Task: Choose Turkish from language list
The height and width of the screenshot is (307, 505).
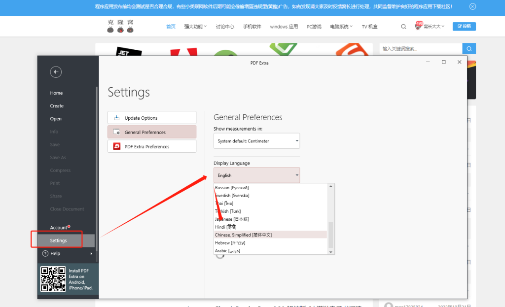Action: point(271,211)
